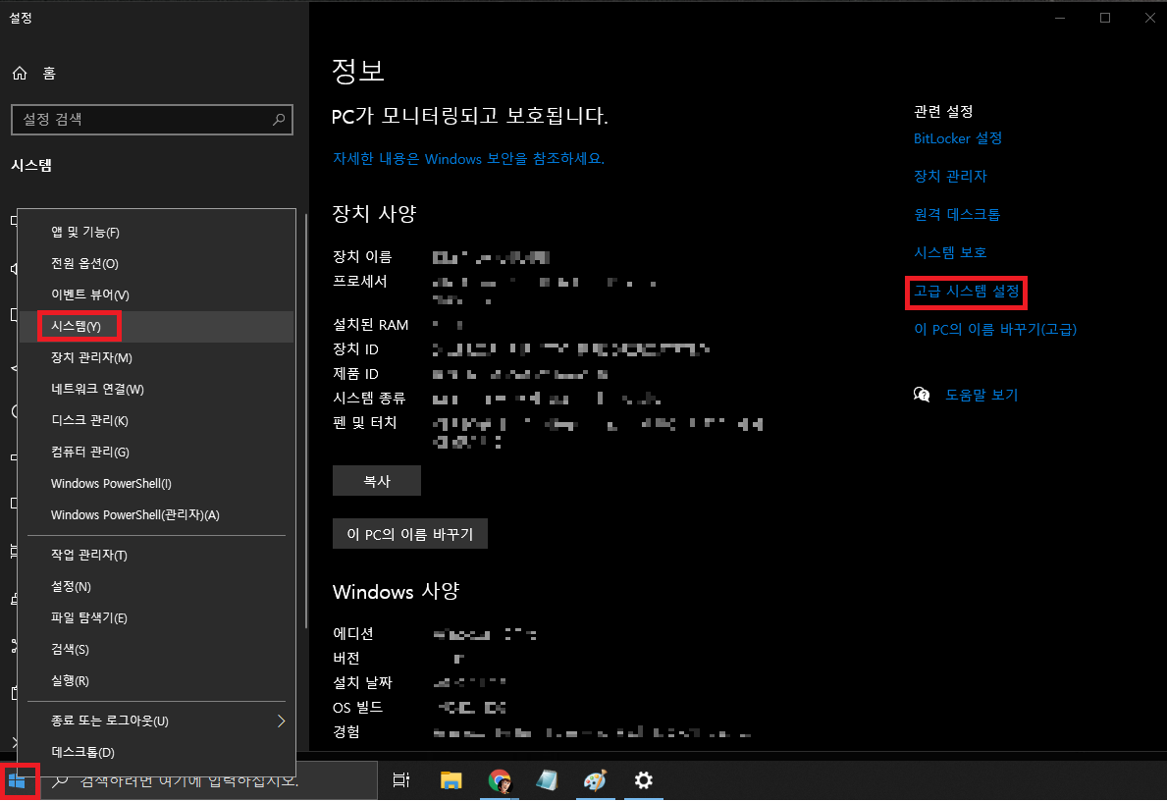
Task: Launch Windows PowerShell(관리자)(A) as admin
Action: pos(156,515)
